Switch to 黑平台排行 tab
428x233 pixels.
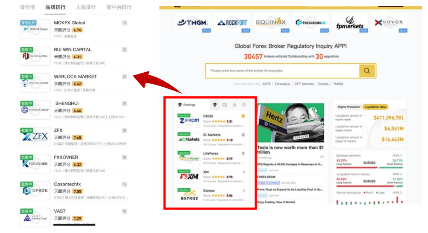click(119, 7)
